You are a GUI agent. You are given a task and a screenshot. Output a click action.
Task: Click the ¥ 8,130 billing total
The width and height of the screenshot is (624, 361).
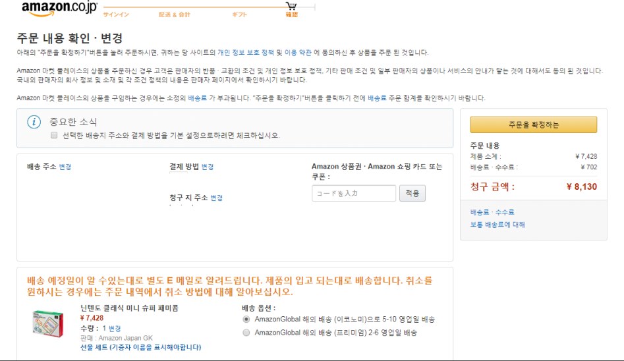[581, 186]
